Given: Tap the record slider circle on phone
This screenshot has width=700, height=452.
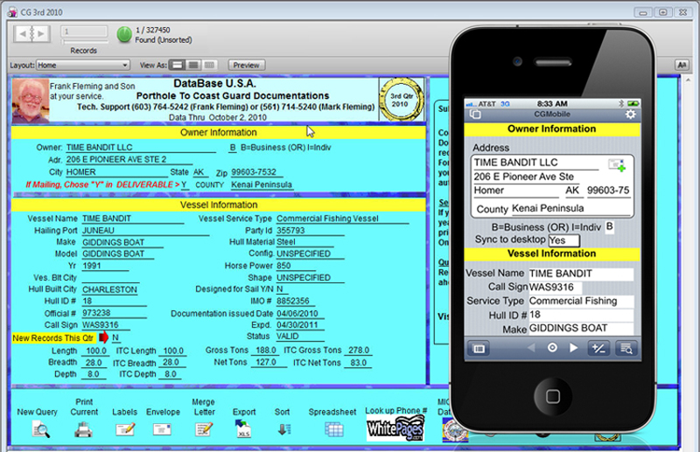Looking at the screenshot, I should coord(552,348).
